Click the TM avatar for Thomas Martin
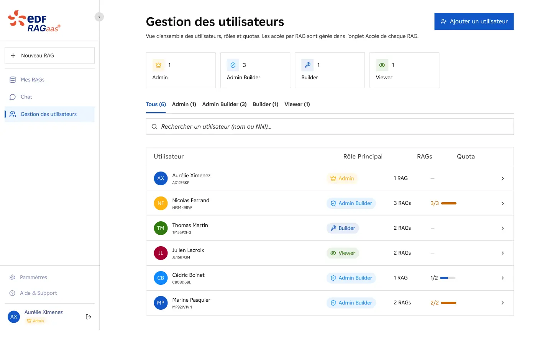The height and width of the screenshot is (340, 560). [161, 228]
